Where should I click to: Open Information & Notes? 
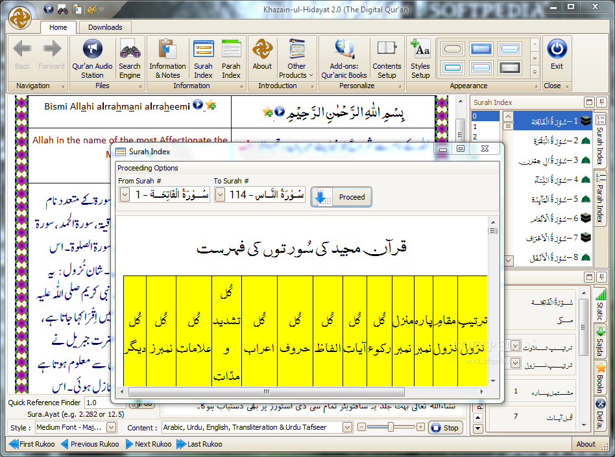tap(167, 59)
